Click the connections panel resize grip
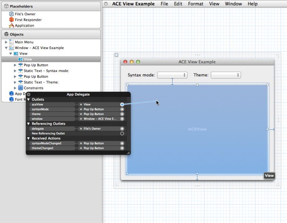This screenshot has width=287, height=223. [x=128, y=153]
